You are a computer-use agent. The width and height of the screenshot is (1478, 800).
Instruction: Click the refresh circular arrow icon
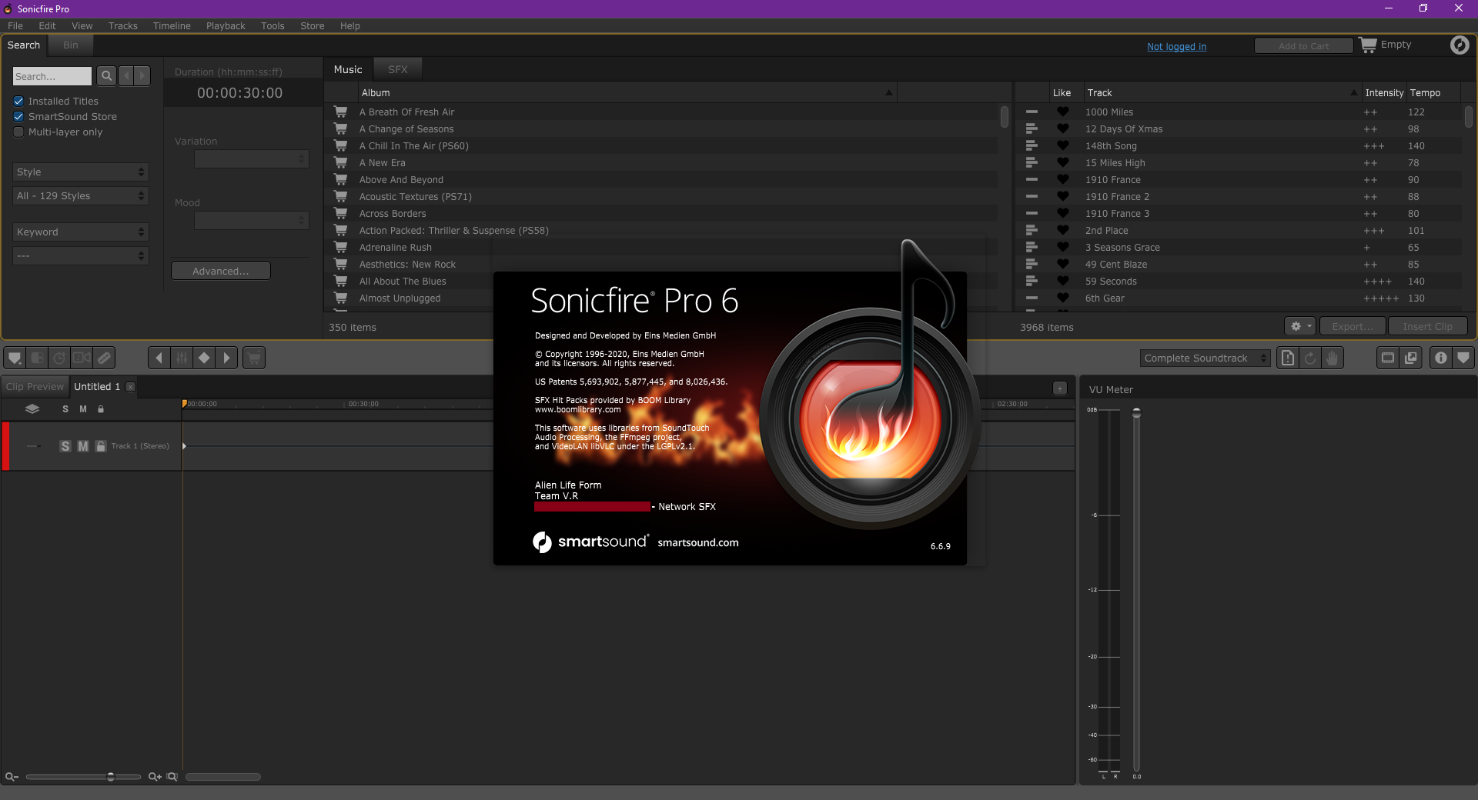pyautogui.click(x=1310, y=358)
